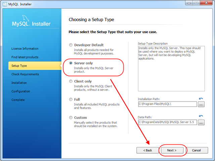The width and height of the screenshot is (215, 161).
Task: Go back with the < Back button
Action: click(x=147, y=151)
